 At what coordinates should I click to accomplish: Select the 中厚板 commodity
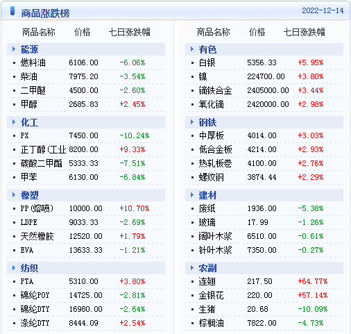212,135
